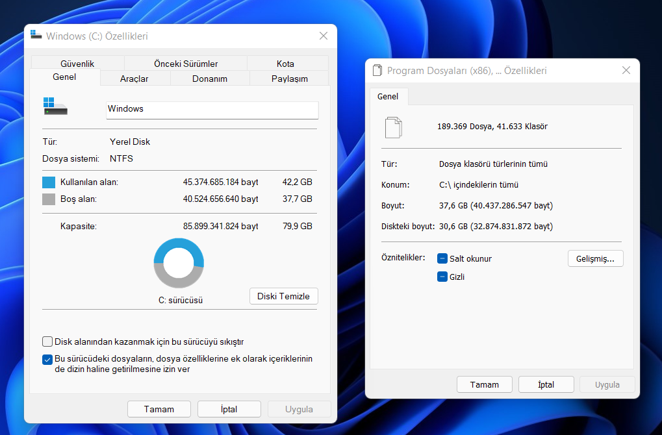Click the document icon in Program Dosyaları title bar

(377, 70)
